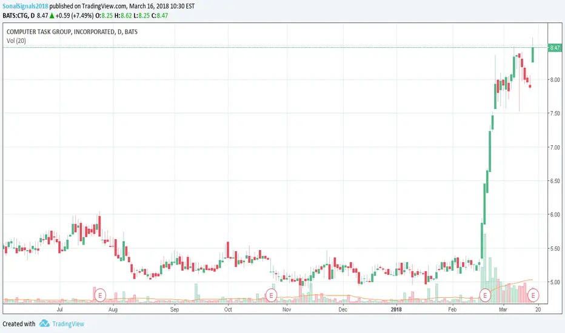The height and width of the screenshot is (333, 565).
Task: Click the open value 'O:8.25'
Action: point(104,16)
